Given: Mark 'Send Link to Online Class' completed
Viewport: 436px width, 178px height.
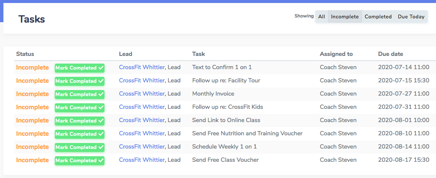Looking at the screenshot, I should (x=80, y=121).
